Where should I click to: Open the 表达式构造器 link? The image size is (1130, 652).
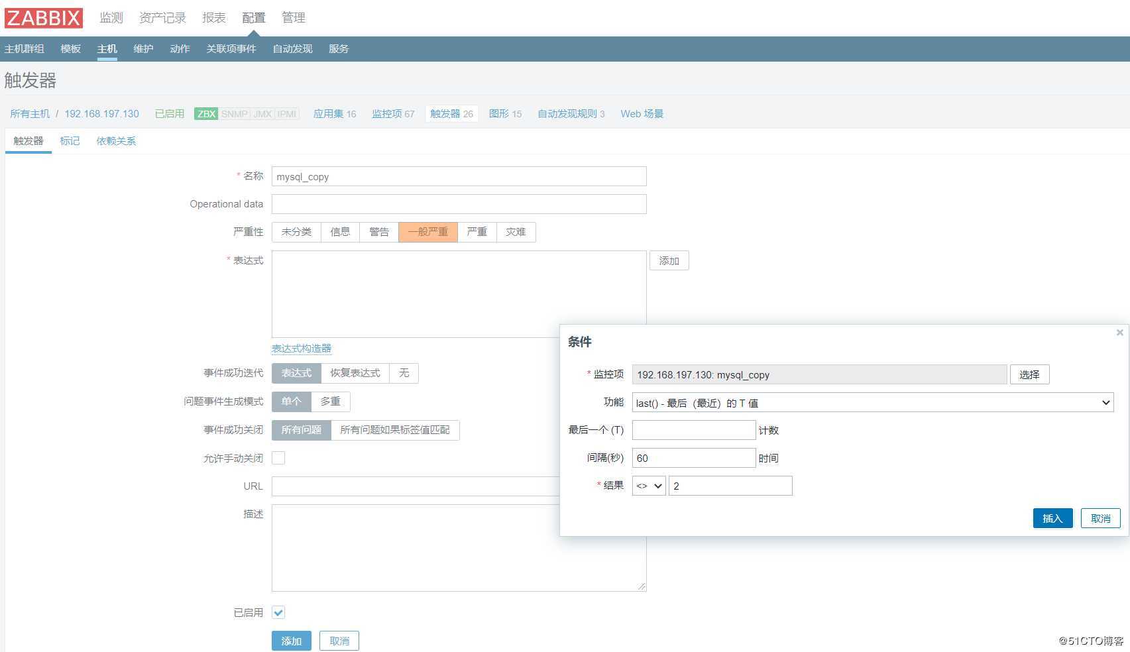(302, 349)
